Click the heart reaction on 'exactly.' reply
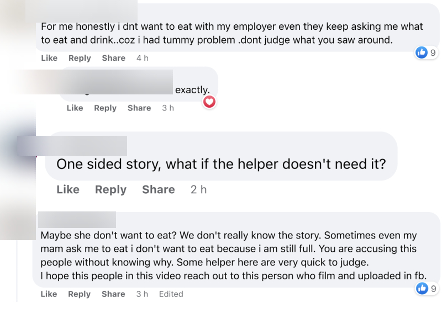 pos(209,102)
